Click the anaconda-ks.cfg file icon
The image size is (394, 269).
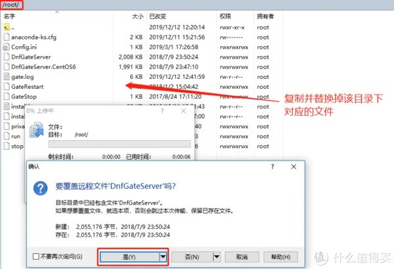(x=7, y=37)
